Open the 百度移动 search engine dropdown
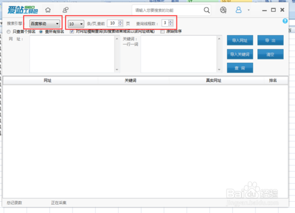The height and width of the screenshot is (213, 295). (44, 24)
